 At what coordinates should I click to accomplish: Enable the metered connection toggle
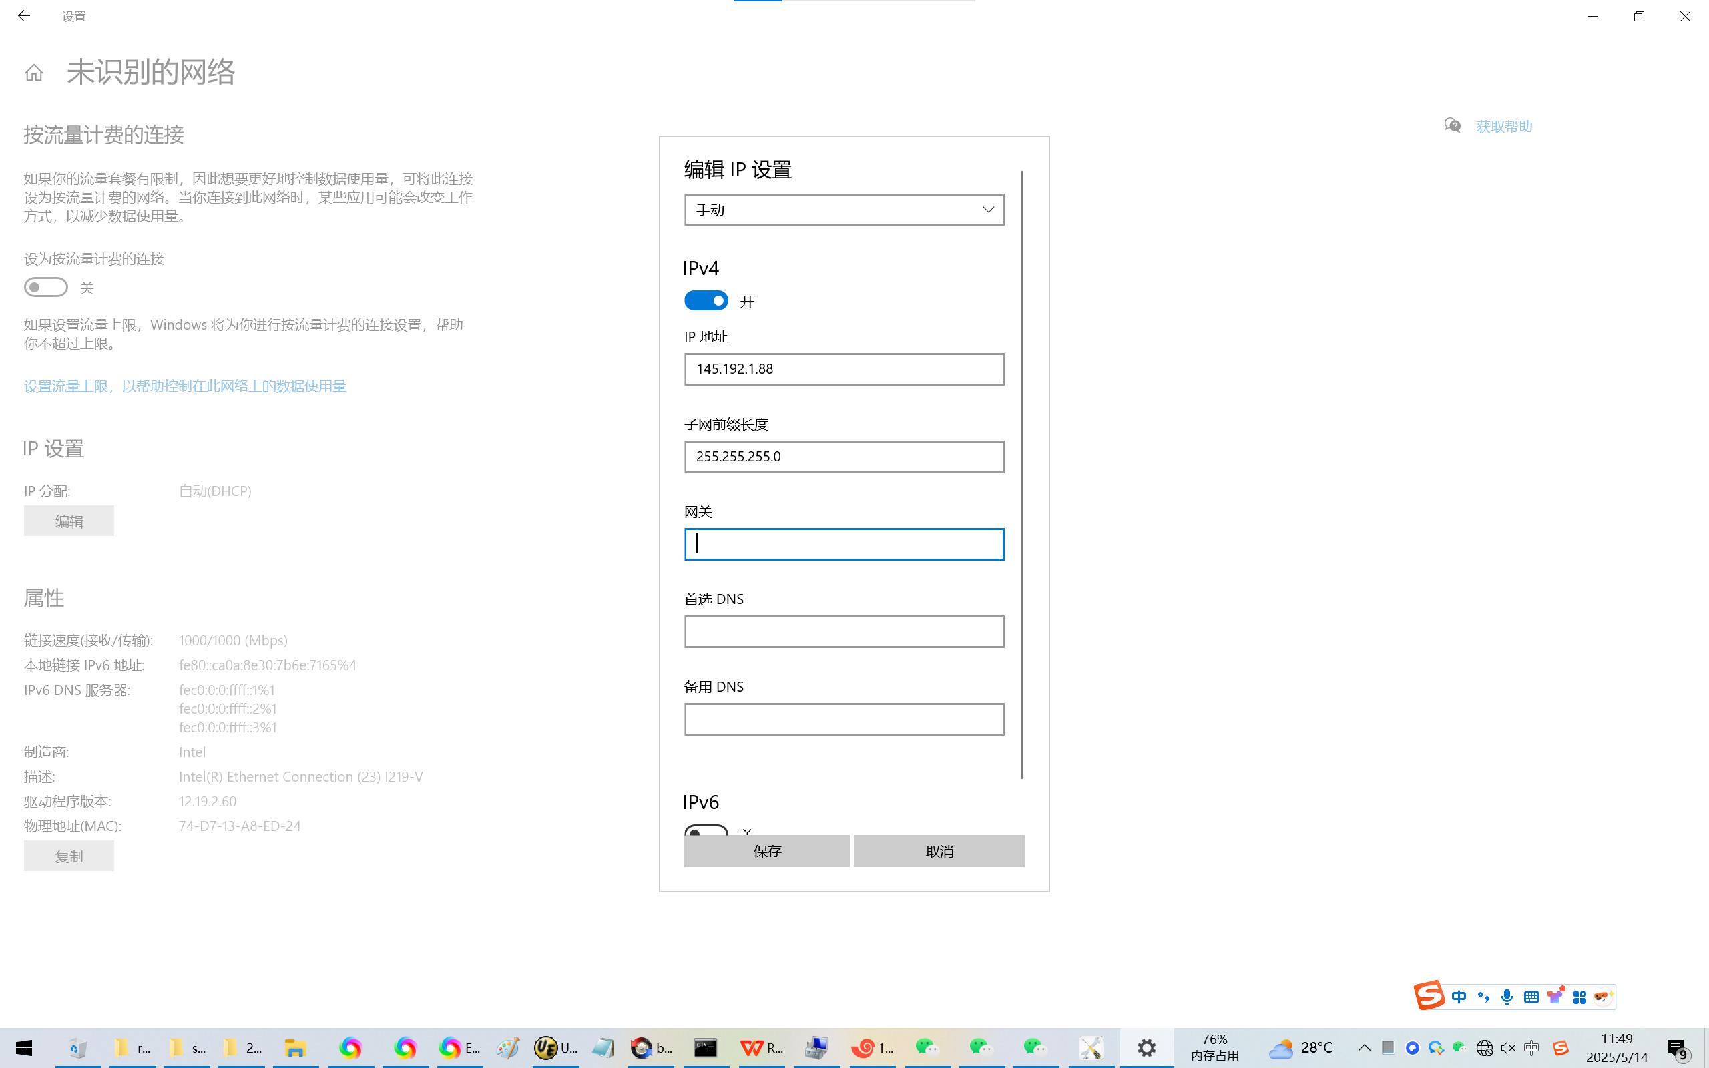46,288
